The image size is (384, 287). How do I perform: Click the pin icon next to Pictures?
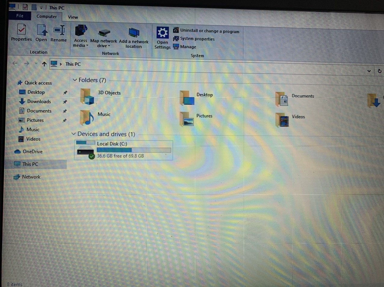(x=64, y=121)
